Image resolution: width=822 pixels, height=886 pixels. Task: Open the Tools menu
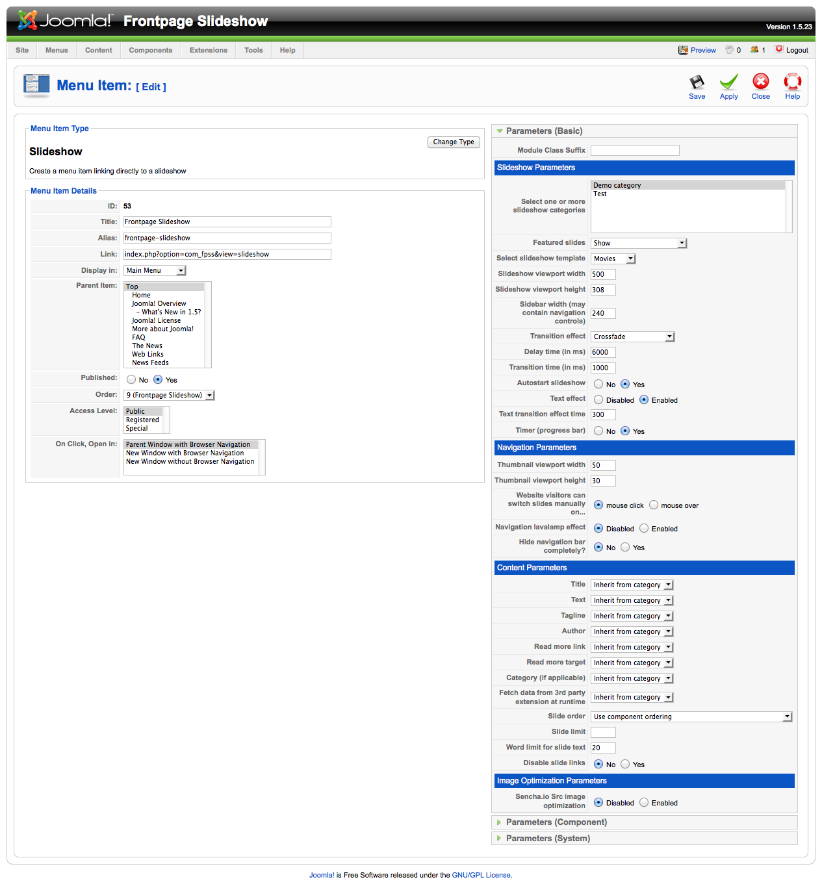click(253, 51)
